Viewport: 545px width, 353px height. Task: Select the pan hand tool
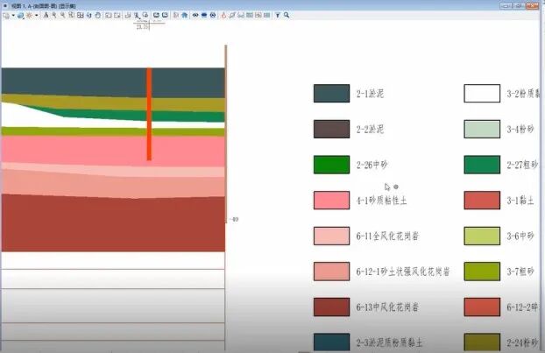[97, 16]
